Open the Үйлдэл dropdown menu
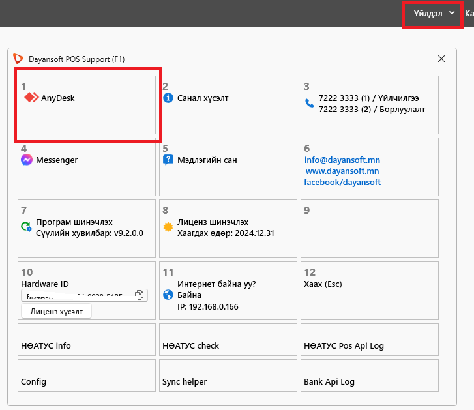 [x=434, y=14]
